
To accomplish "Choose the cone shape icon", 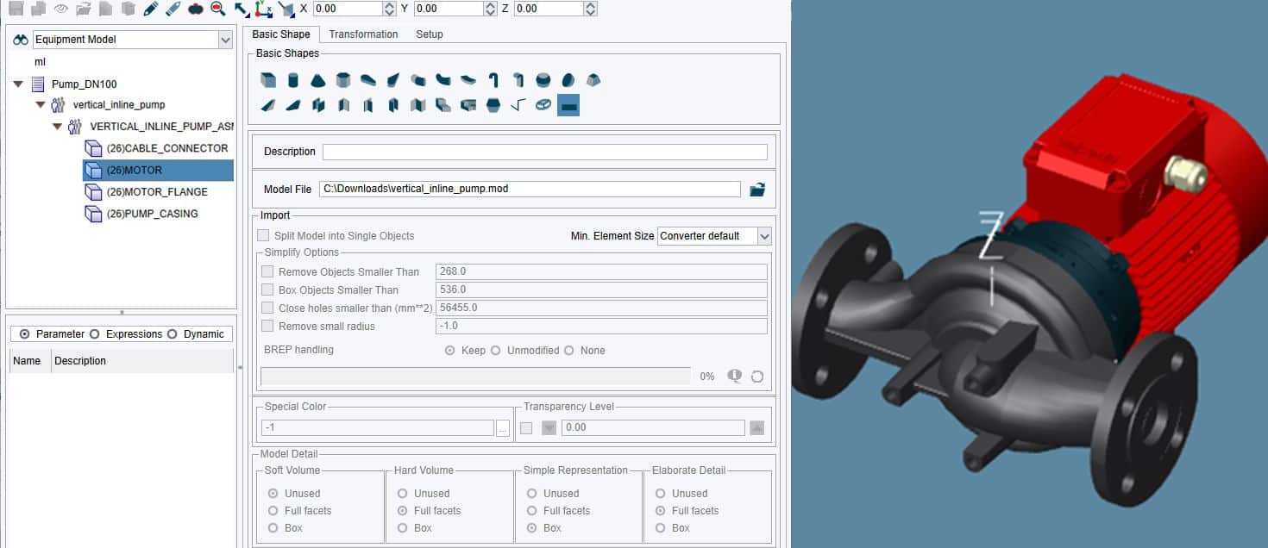I will 318,80.
